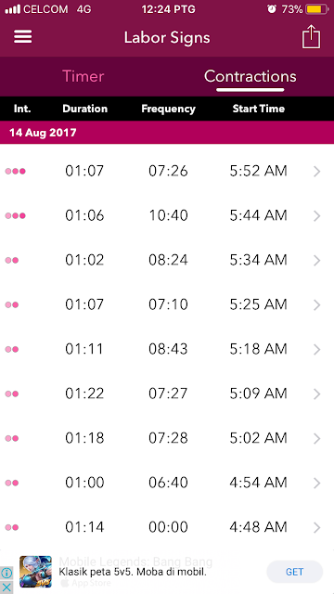Open contraction row starting at 5:18 AM
The height and width of the screenshot is (594, 334).
coord(167,349)
